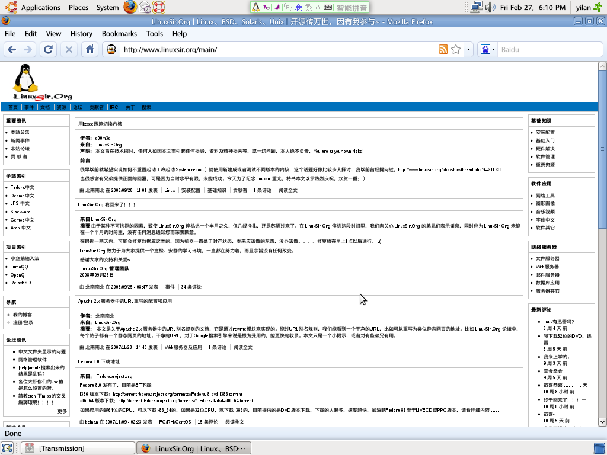
Task: Select the LinuxSir.Org Firefox taskbar button
Action: point(194,448)
